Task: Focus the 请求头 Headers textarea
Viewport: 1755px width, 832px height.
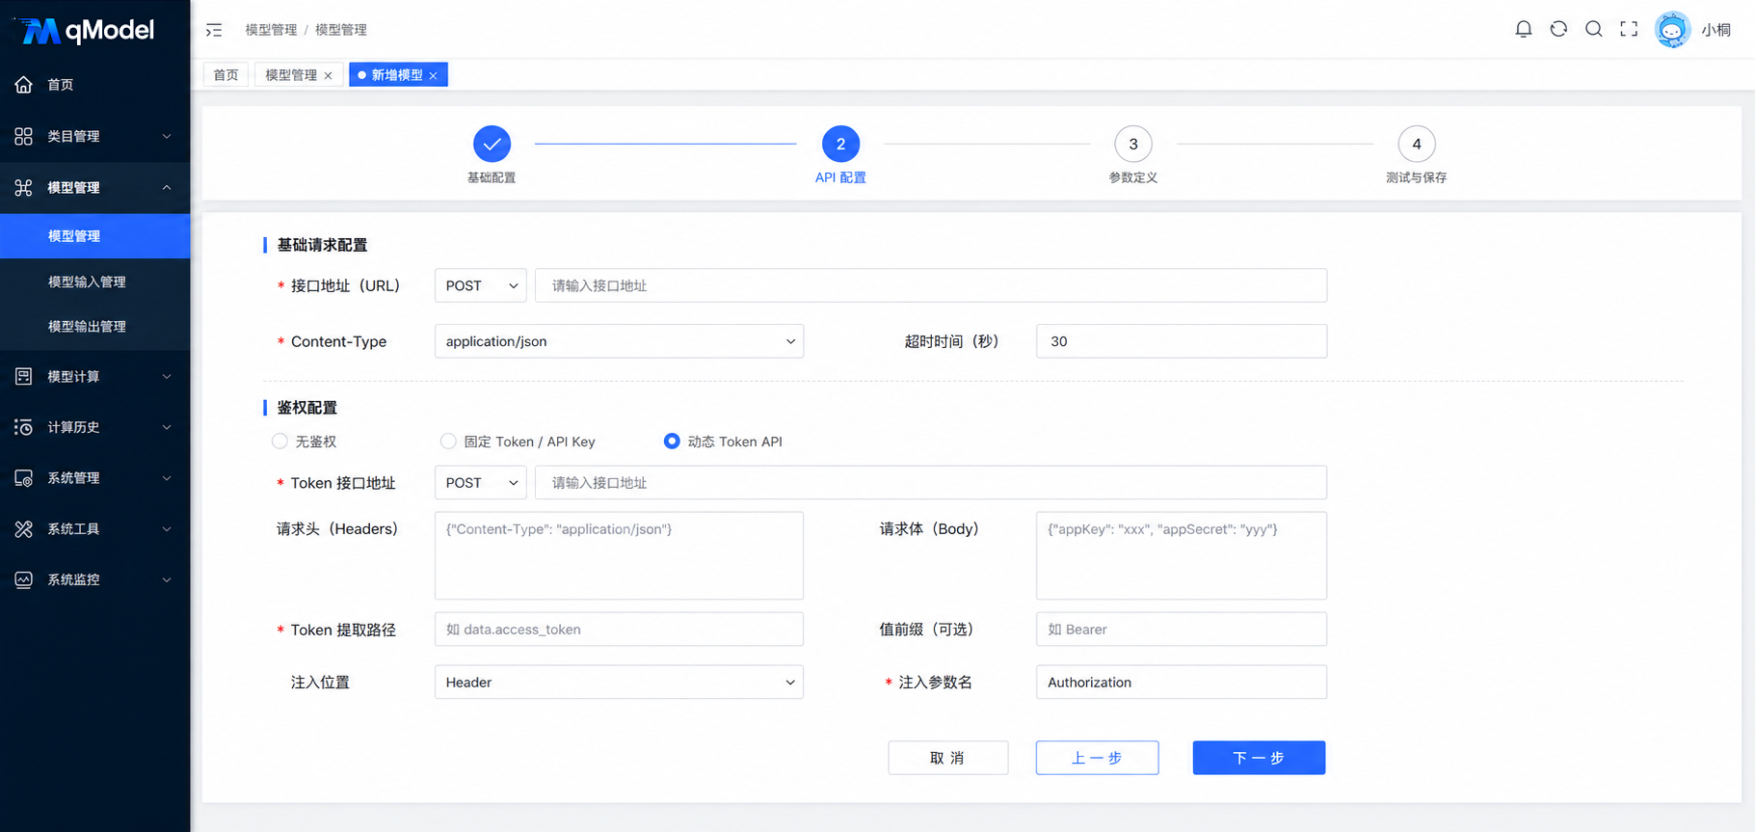Action: coord(619,555)
